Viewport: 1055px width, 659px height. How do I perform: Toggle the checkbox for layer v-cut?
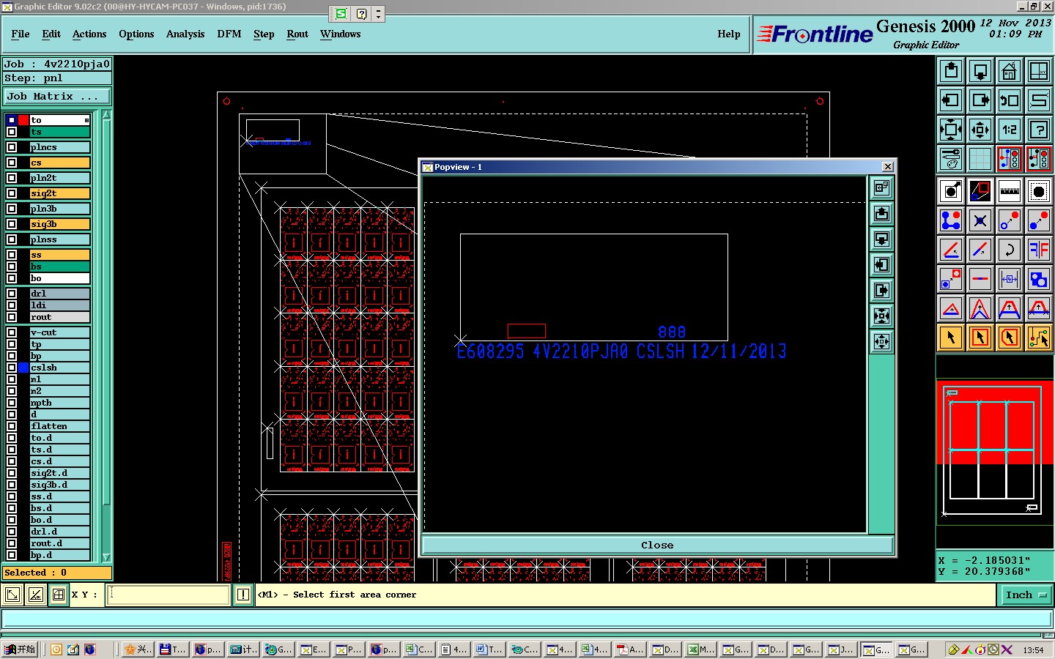point(12,332)
